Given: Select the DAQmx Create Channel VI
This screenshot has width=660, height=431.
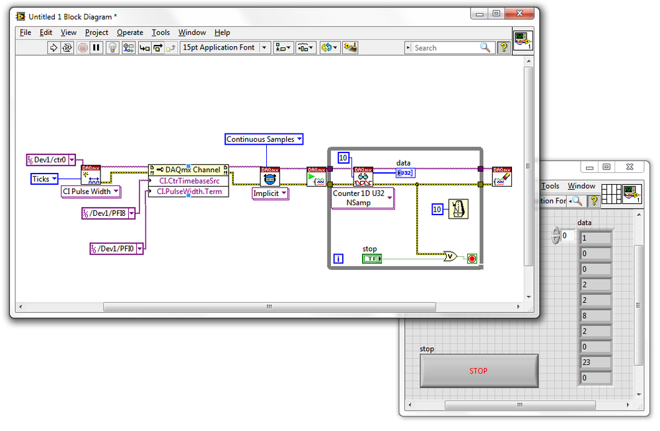Looking at the screenshot, I should click(91, 175).
